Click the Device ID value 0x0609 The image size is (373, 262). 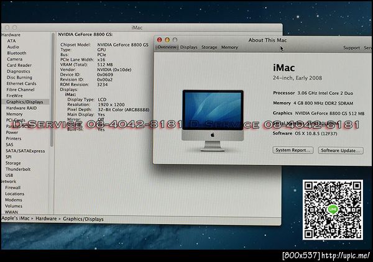(x=105, y=75)
